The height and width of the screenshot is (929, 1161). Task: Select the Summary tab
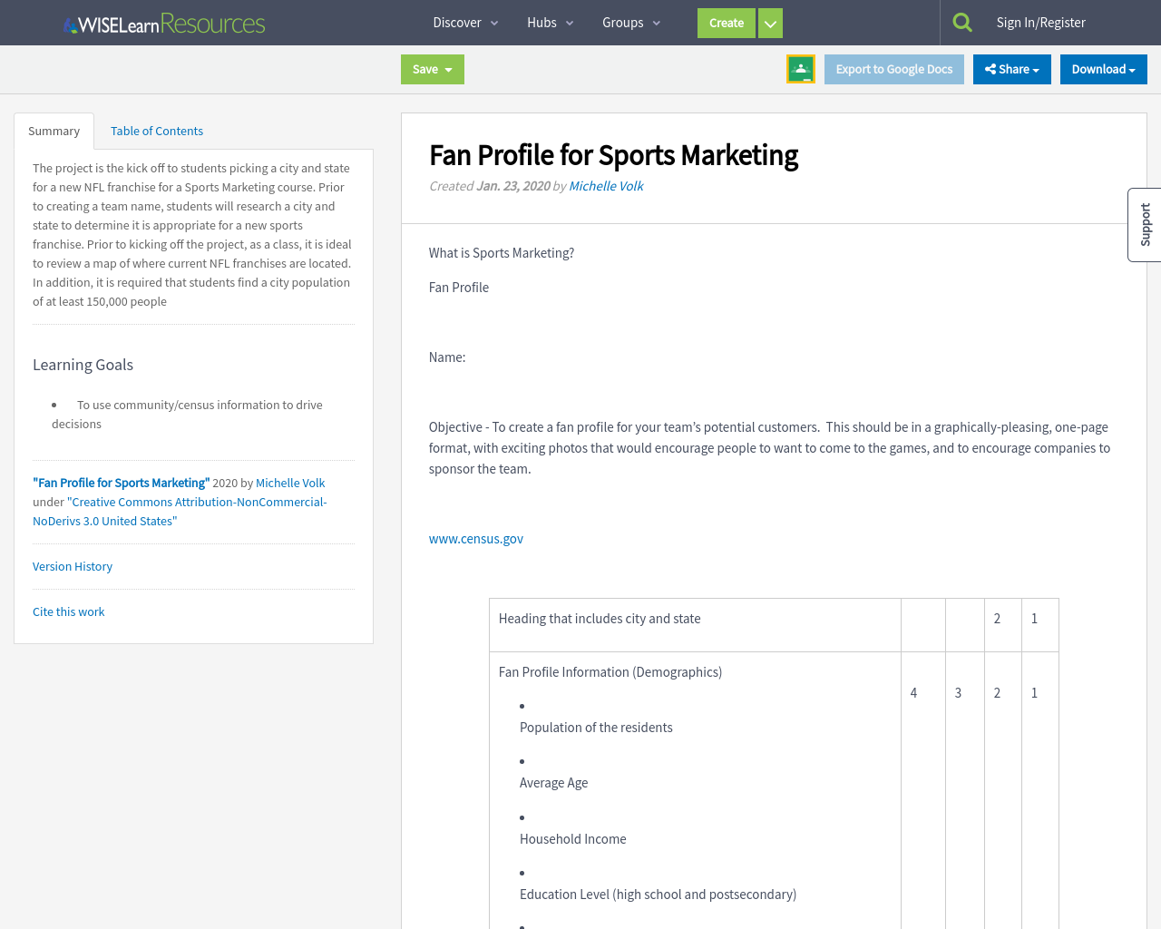pos(54,130)
